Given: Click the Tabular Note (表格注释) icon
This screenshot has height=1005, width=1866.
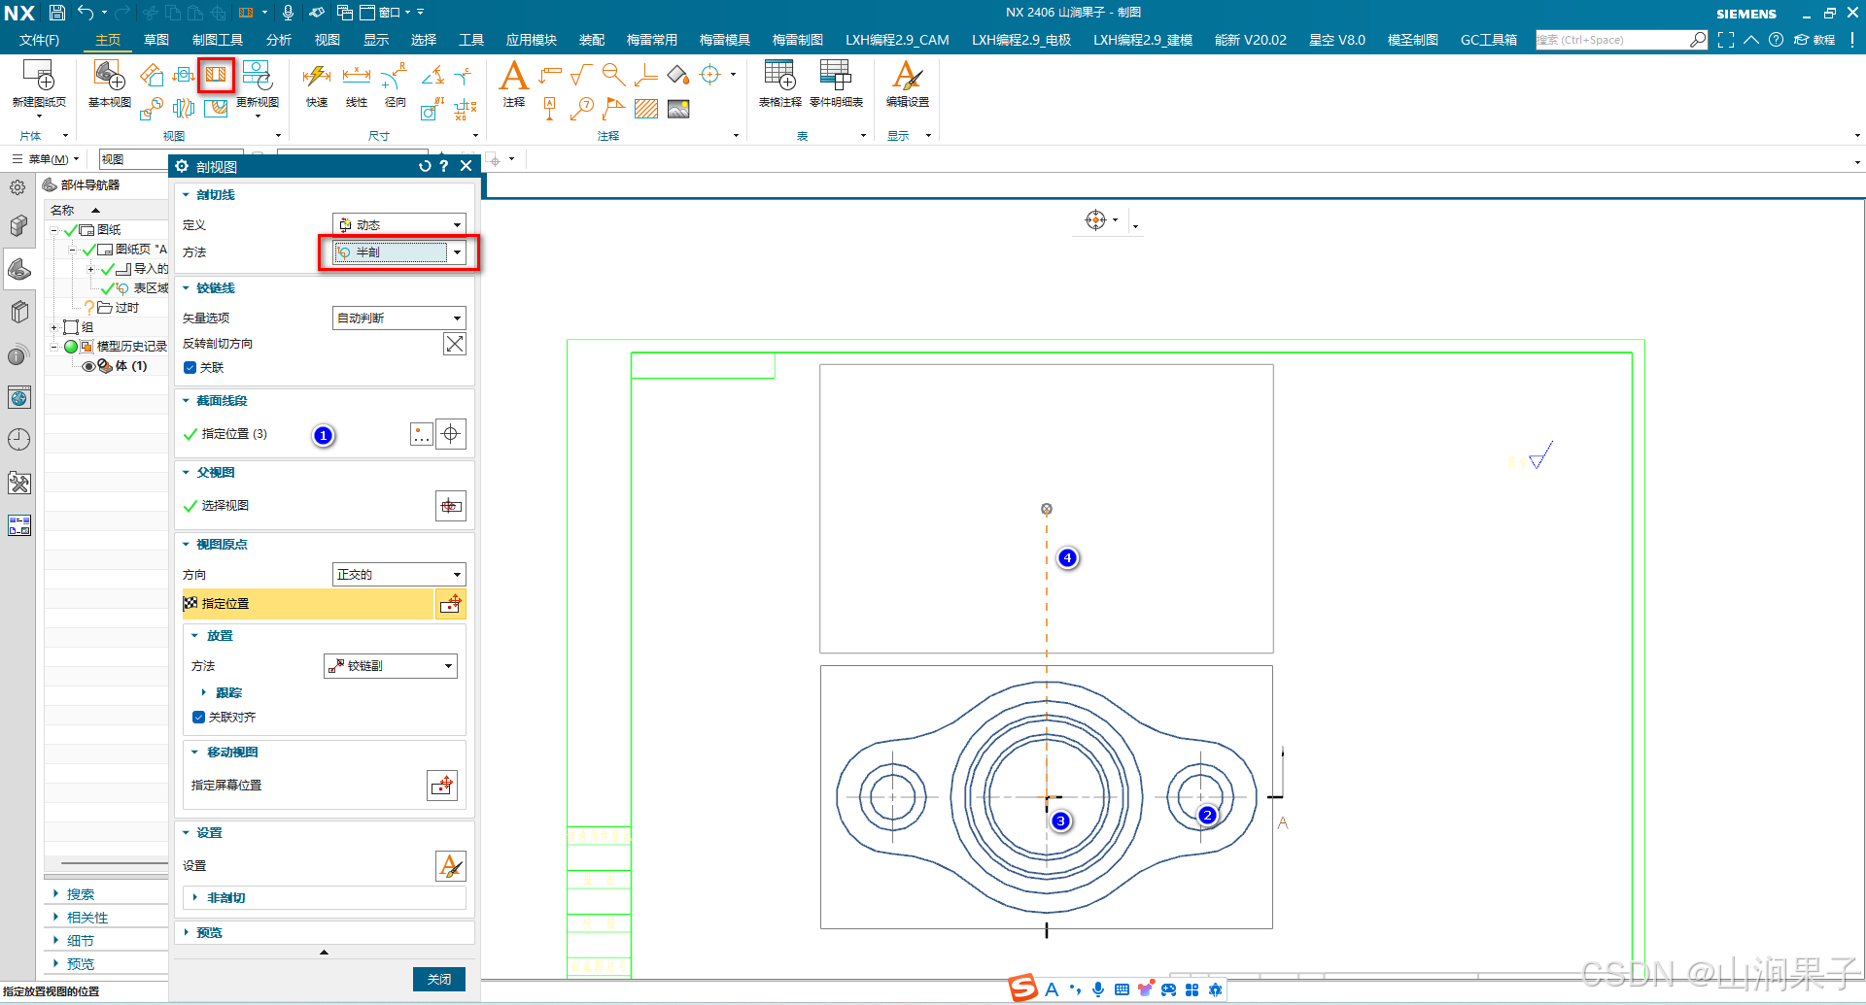Looking at the screenshot, I should point(779,75).
